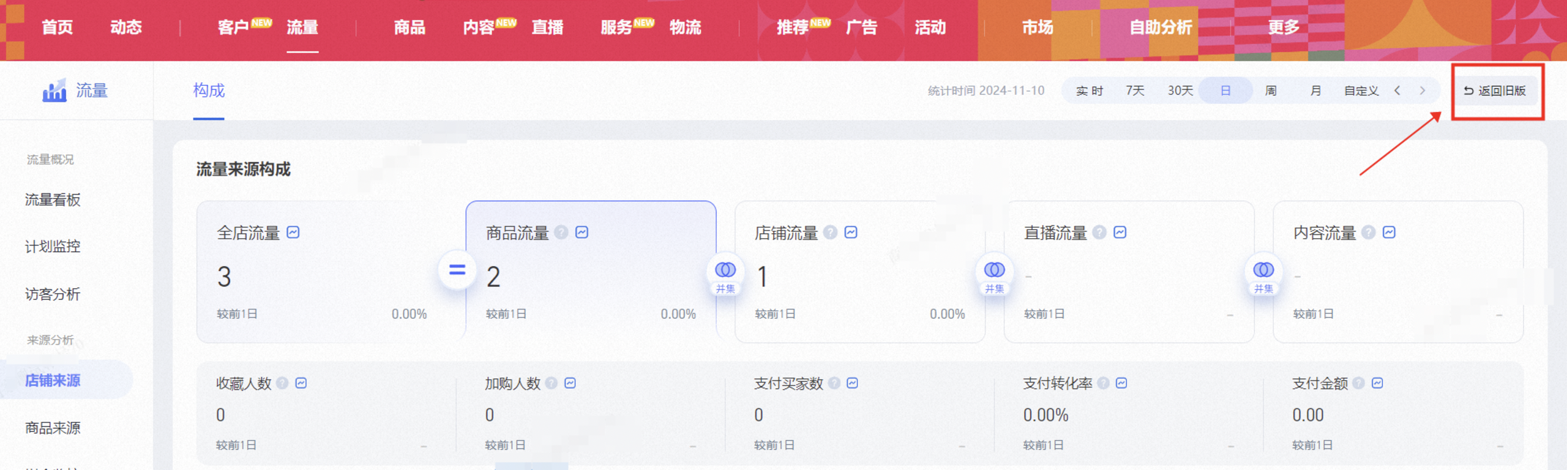Open trend chart icon next to 内容流量

(x=1389, y=233)
